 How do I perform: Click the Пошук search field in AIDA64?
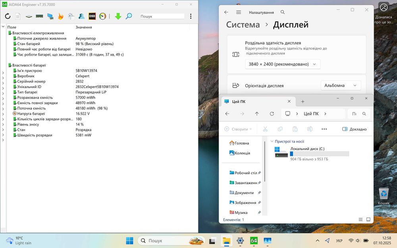(x=162, y=16)
